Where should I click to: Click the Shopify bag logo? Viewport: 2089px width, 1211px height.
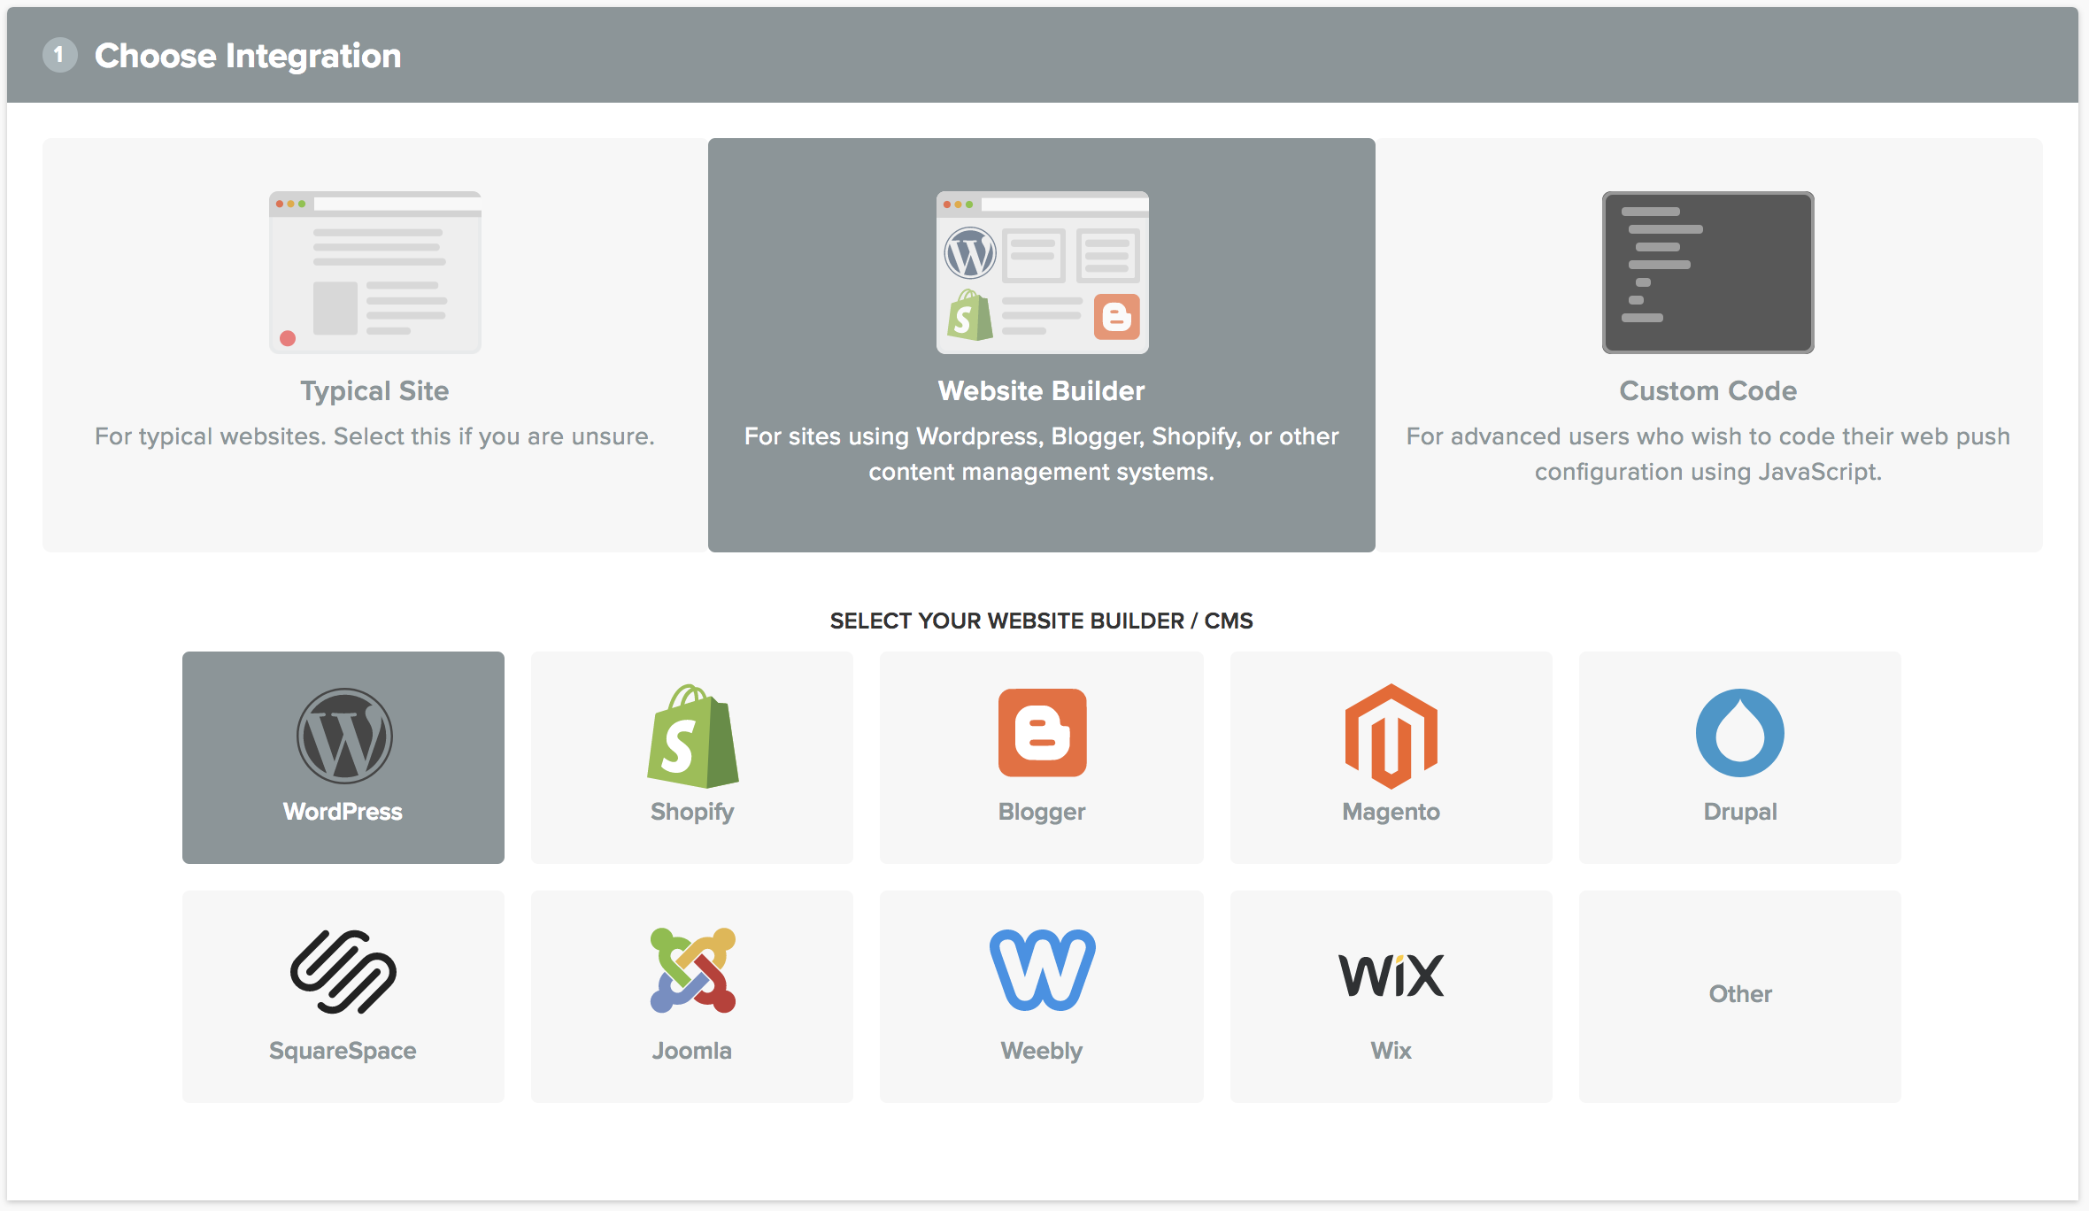click(x=693, y=736)
